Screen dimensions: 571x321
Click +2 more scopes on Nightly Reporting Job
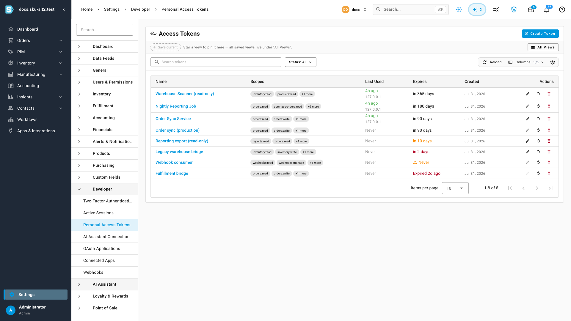(313, 107)
